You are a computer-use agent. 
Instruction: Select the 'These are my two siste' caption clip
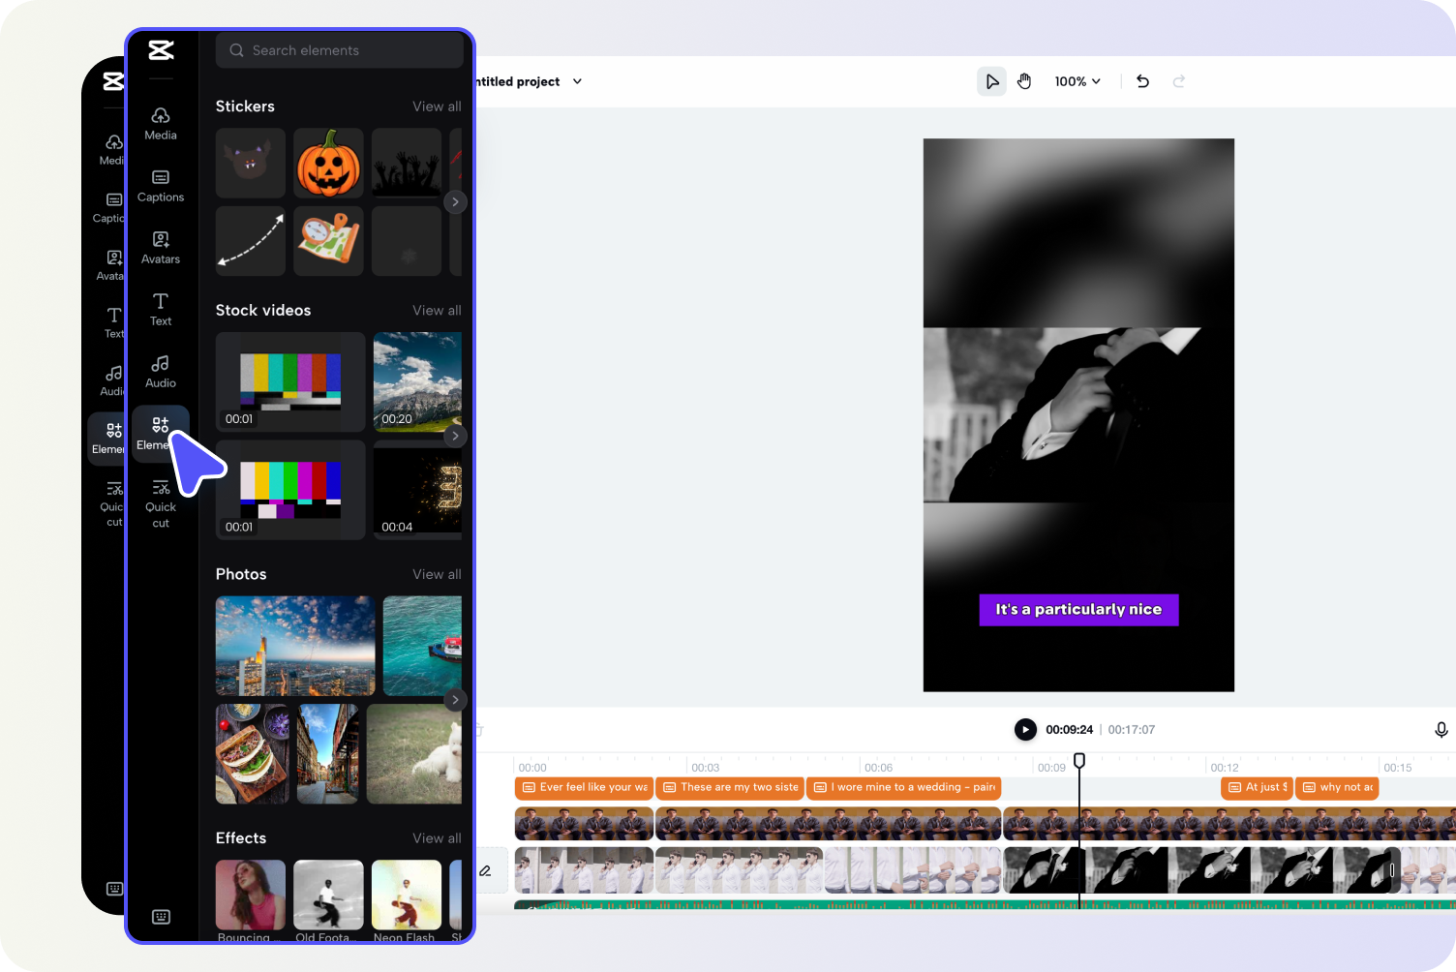[x=730, y=788]
